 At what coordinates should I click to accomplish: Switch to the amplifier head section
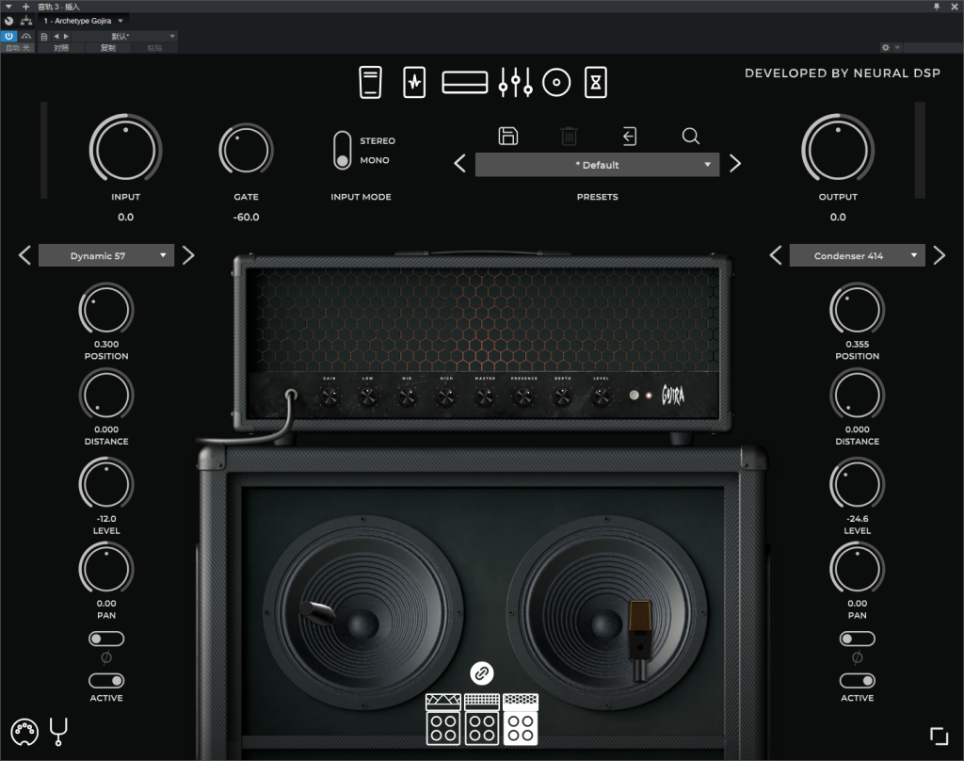click(x=465, y=83)
